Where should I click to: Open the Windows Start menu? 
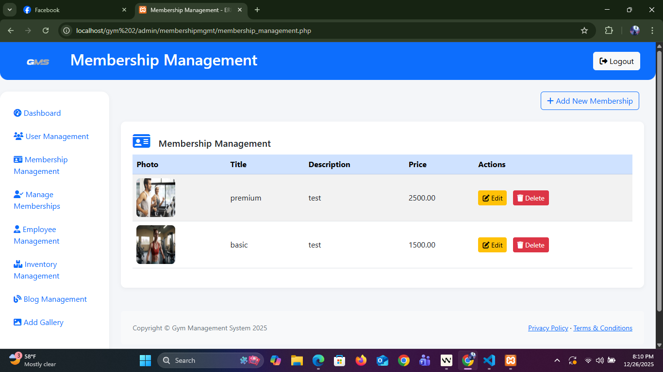coord(145,360)
